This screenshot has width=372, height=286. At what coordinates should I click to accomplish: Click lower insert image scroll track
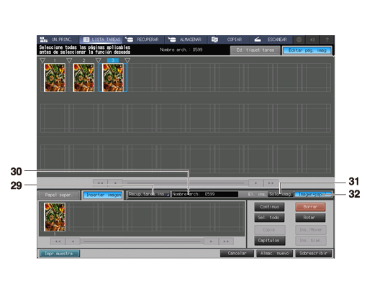(x=142, y=241)
